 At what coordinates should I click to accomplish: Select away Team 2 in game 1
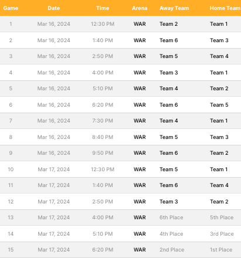tap(168, 24)
